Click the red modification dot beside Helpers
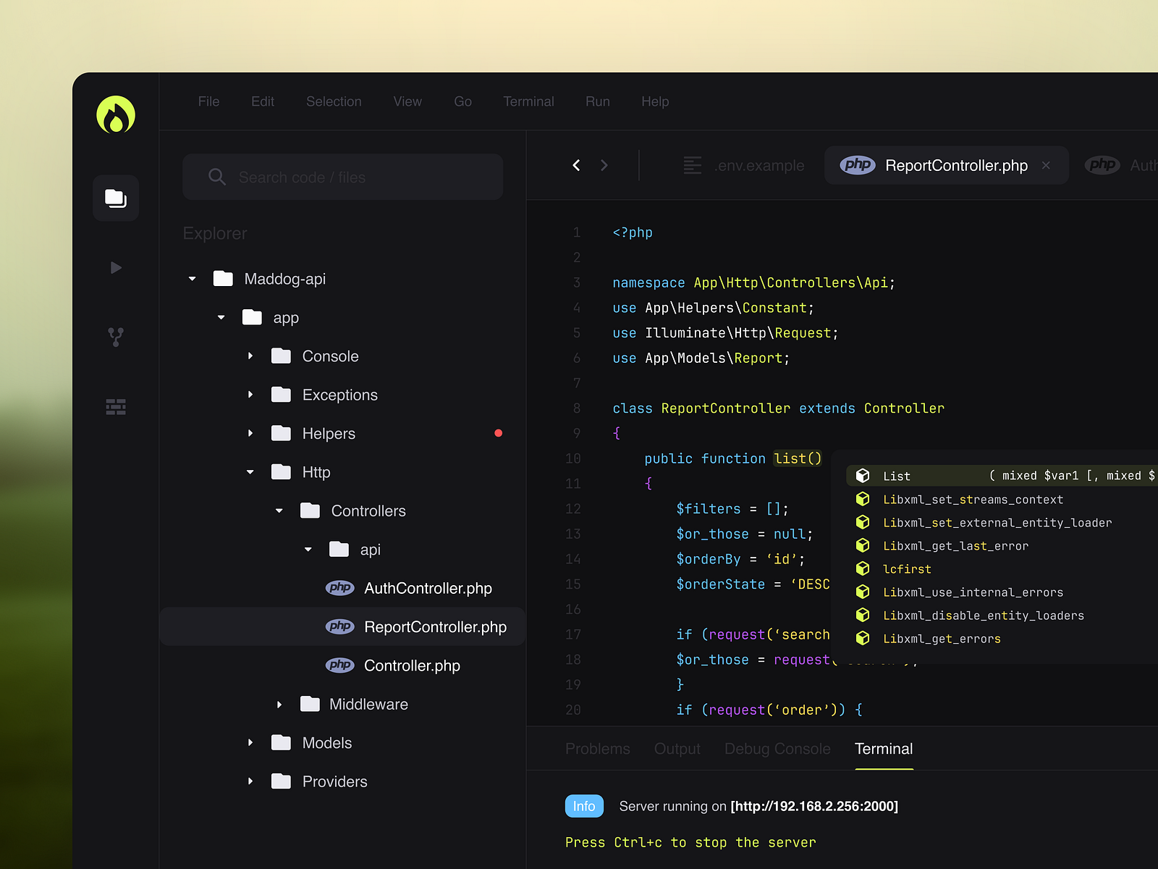1158x869 pixels. pos(498,432)
